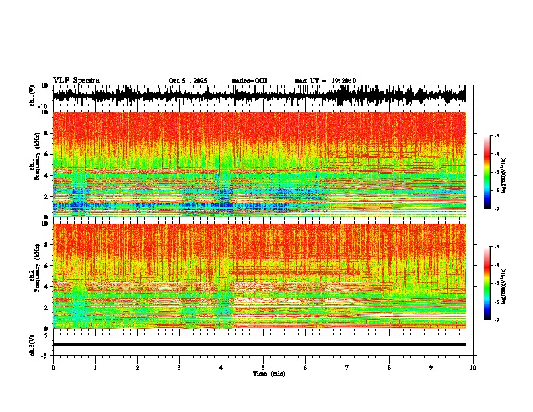Click the "8" kHz tick of ch.1 spectrogram
This screenshot has width=533, height=412.
click(x=47, y=133)
